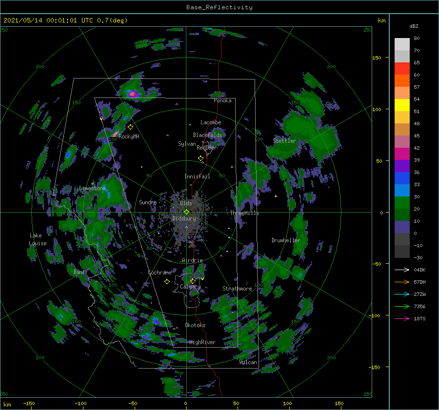Click the Innisfail label
The height and width of the screenshot is (410, 439).
pos(197,176)
